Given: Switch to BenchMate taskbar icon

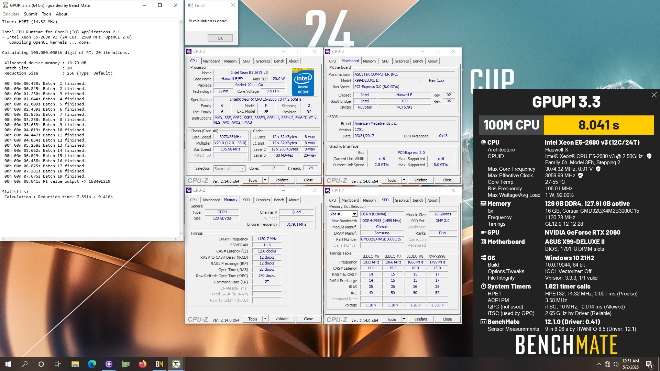Looking at the screenshot, I should (x=159, y=364).
